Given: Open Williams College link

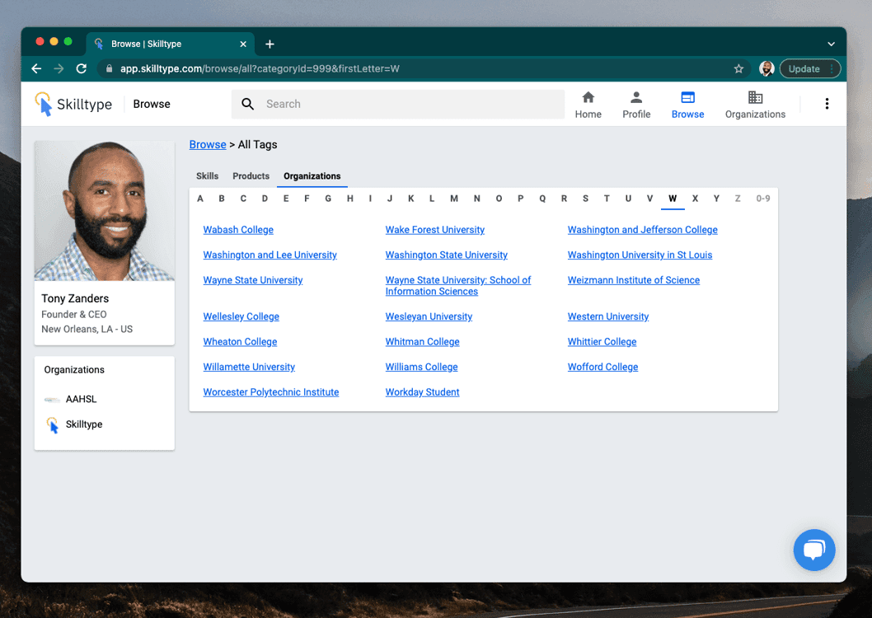Looking at the screenshot, I should click(x=421, y=367).
